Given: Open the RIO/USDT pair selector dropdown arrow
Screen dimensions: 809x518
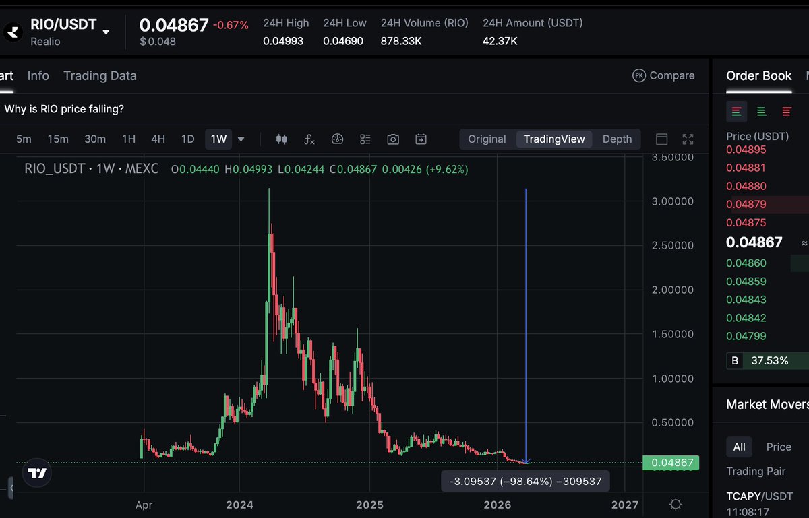Looking at the screenshot, I should pyautogui.click(x=106, y=31).
